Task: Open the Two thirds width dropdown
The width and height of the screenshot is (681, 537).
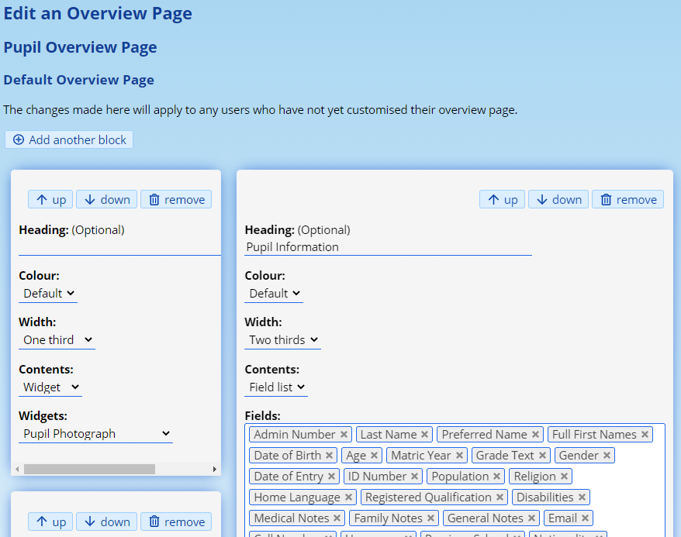Action: (282, 340)
